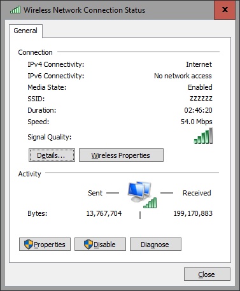
Task: Click the received bytes count 199,170,883
Action: [193, 213]
